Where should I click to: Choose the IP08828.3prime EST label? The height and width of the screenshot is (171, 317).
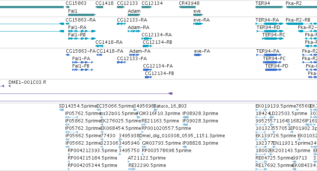coord(200,144)
